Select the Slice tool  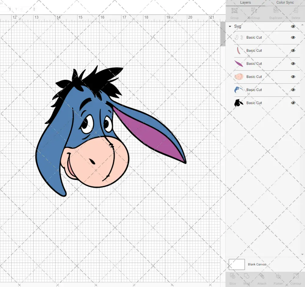232,276
